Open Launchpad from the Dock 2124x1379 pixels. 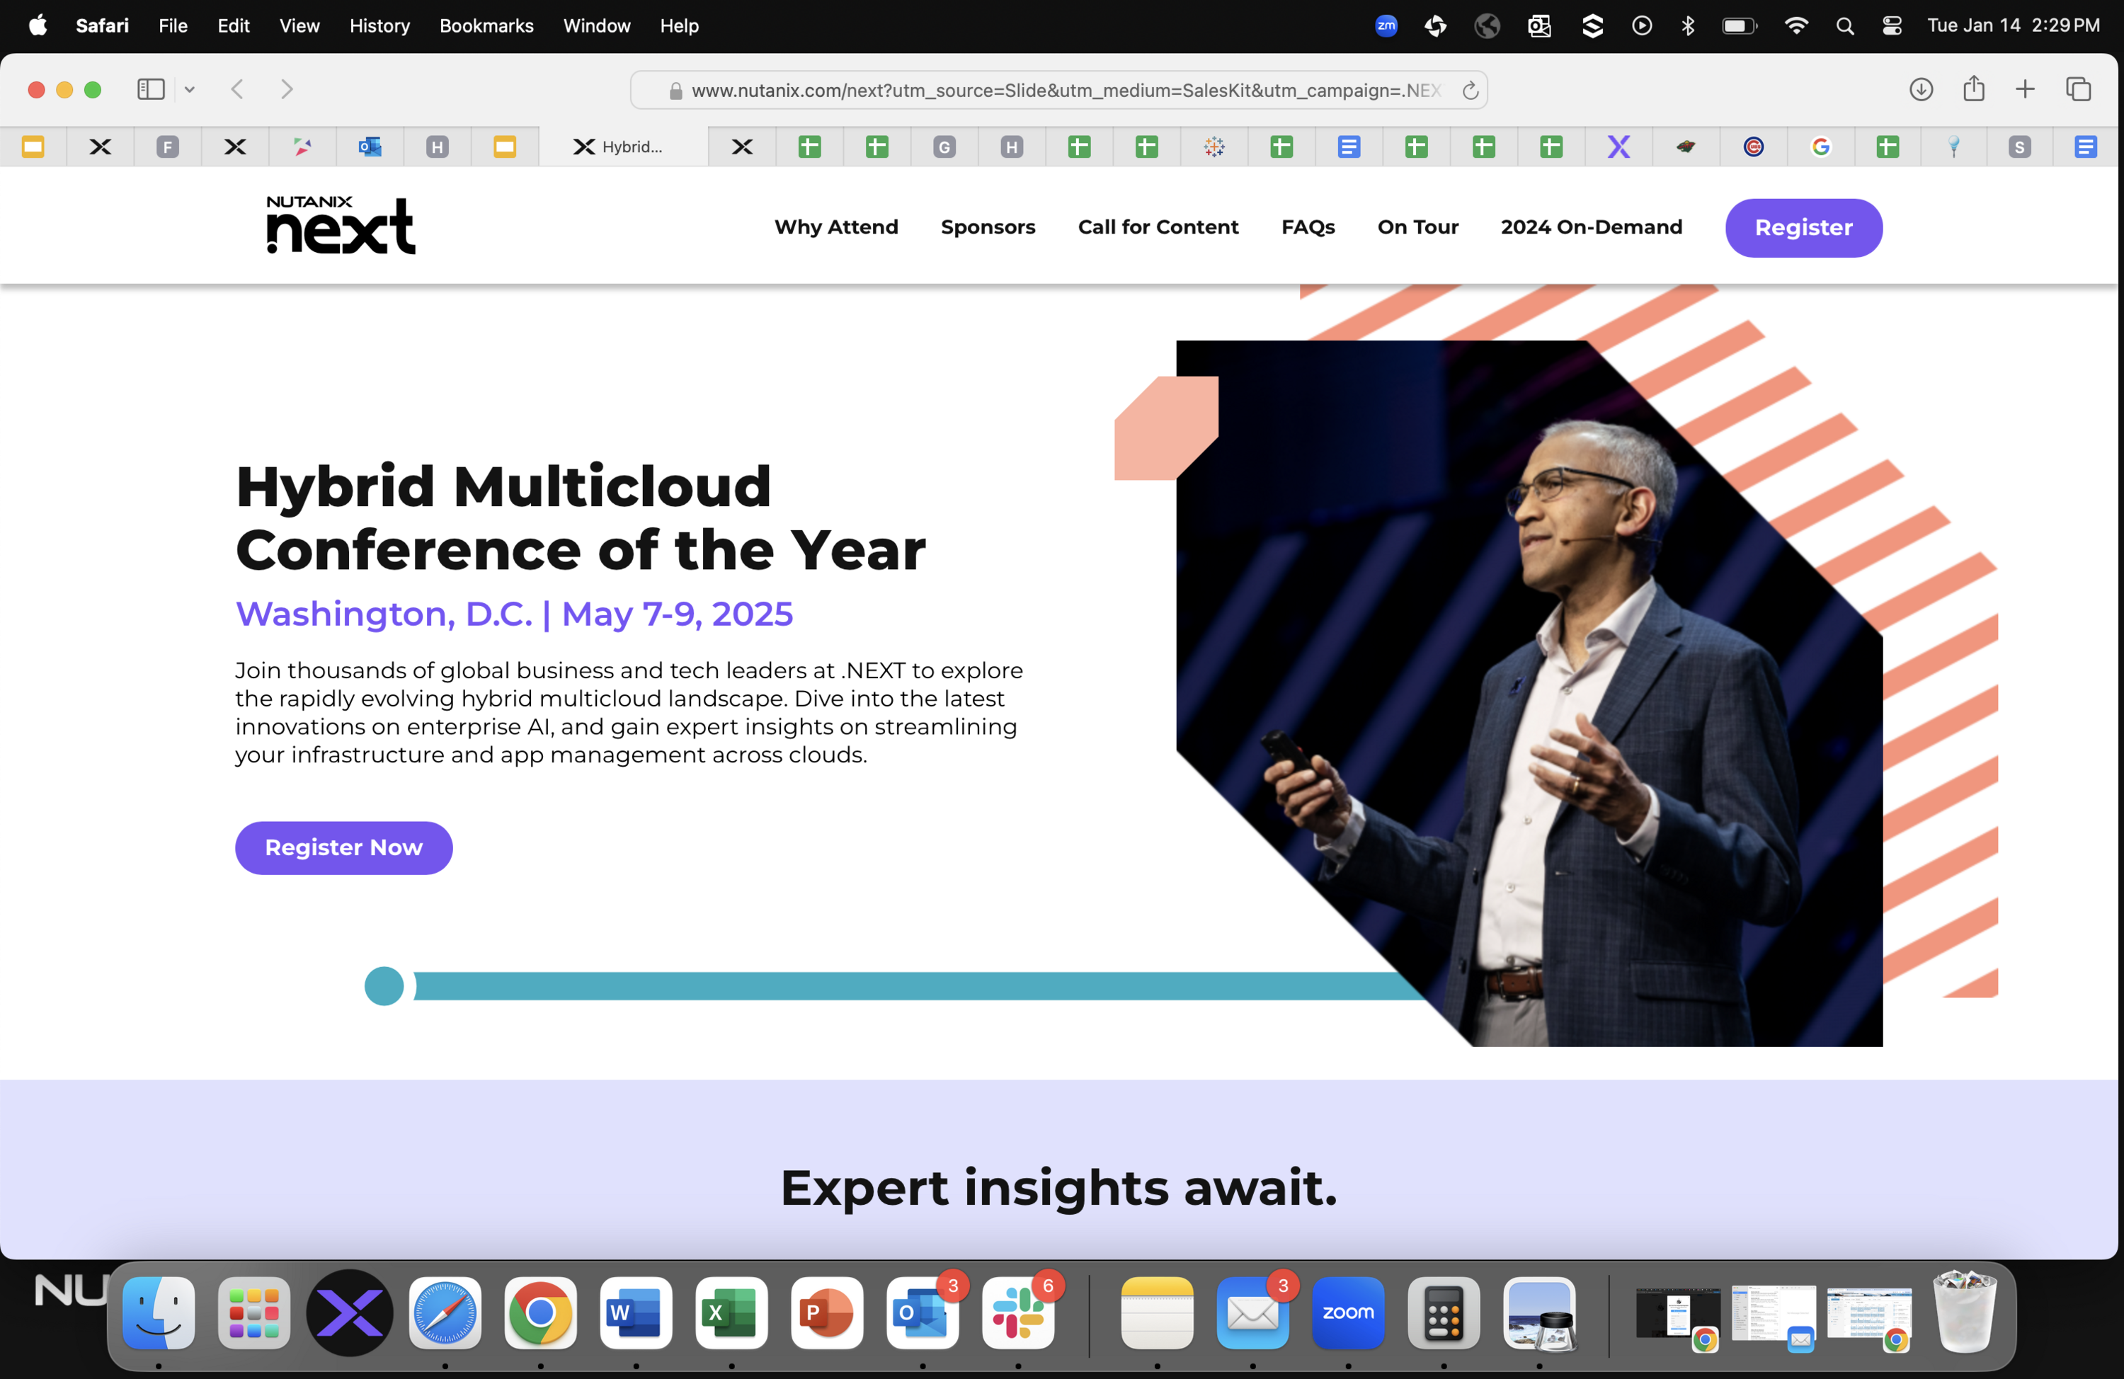click(254, 1312)
